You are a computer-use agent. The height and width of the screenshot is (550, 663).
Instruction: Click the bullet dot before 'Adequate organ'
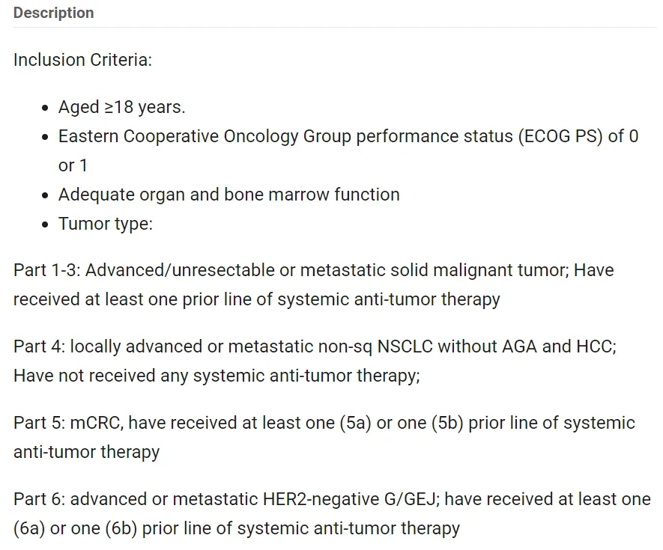pos(46,195)
